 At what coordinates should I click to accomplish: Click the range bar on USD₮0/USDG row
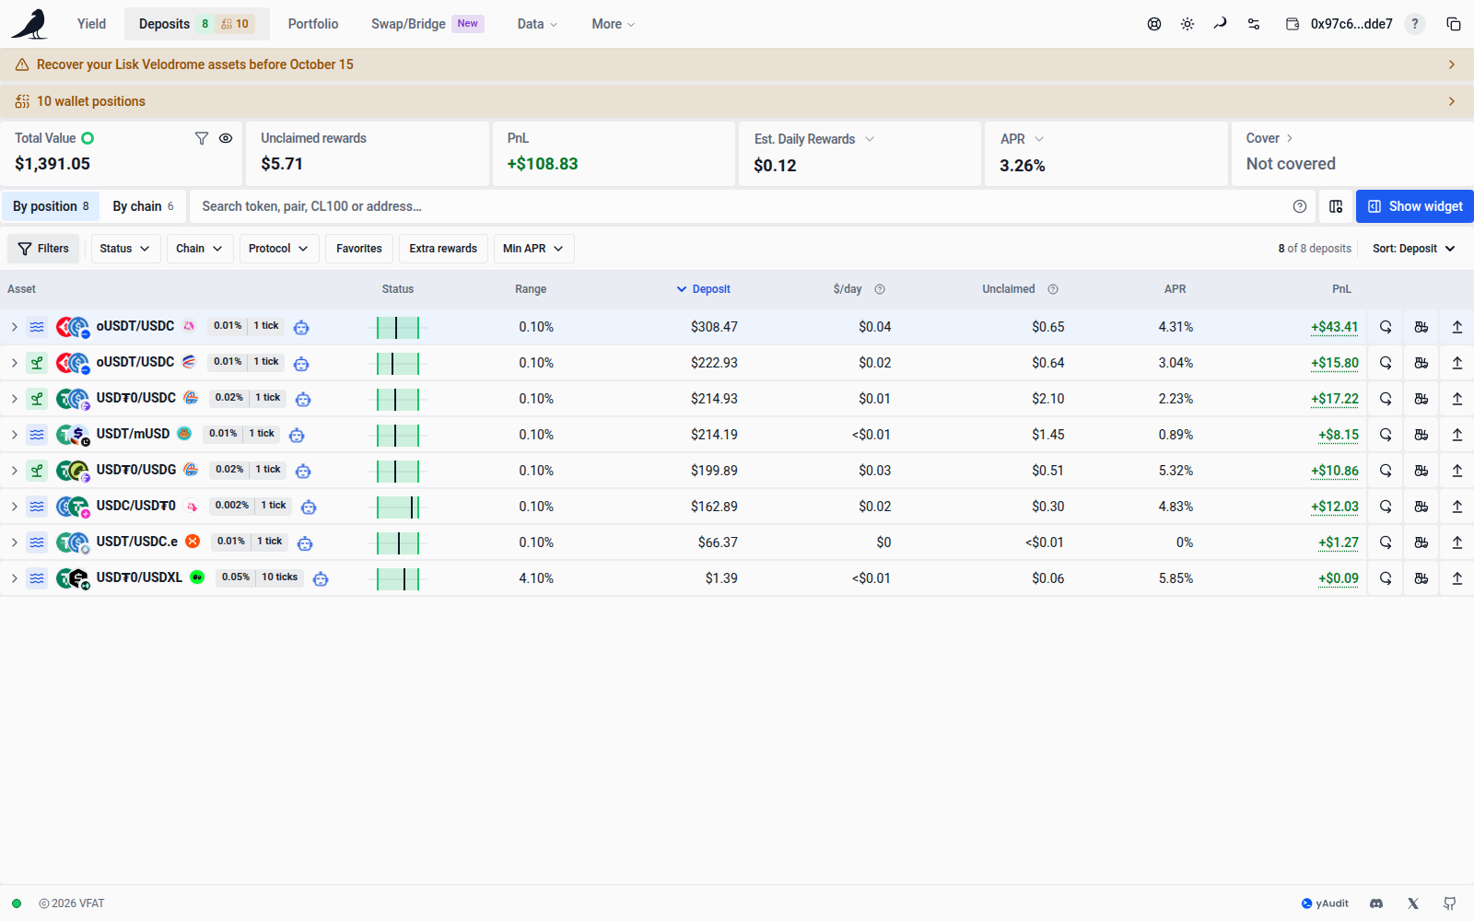[x=397, y=471]
